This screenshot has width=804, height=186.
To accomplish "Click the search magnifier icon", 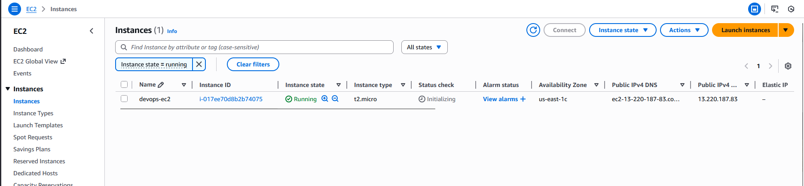I will point(124,47).
